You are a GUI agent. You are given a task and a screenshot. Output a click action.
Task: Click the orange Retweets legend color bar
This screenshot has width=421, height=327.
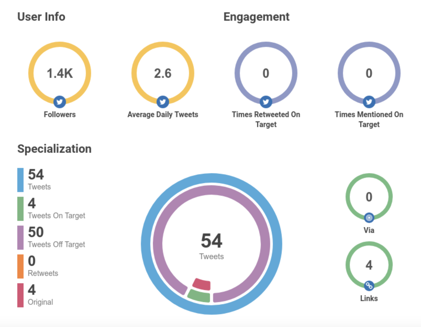[20, 266]
